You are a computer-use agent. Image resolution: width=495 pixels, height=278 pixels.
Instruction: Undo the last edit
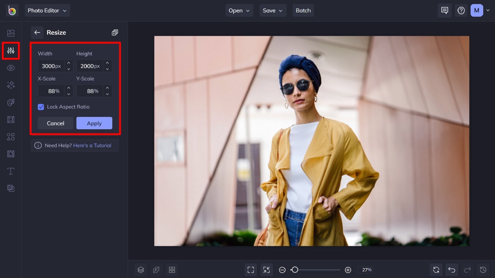pos(452,269)
